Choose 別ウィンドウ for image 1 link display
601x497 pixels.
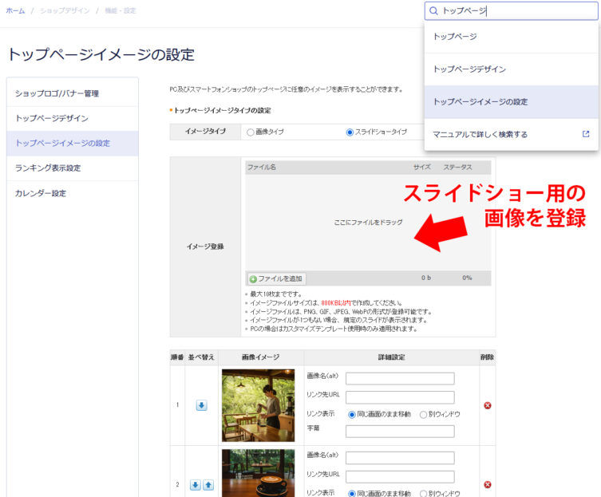click(x=423, y=414)
